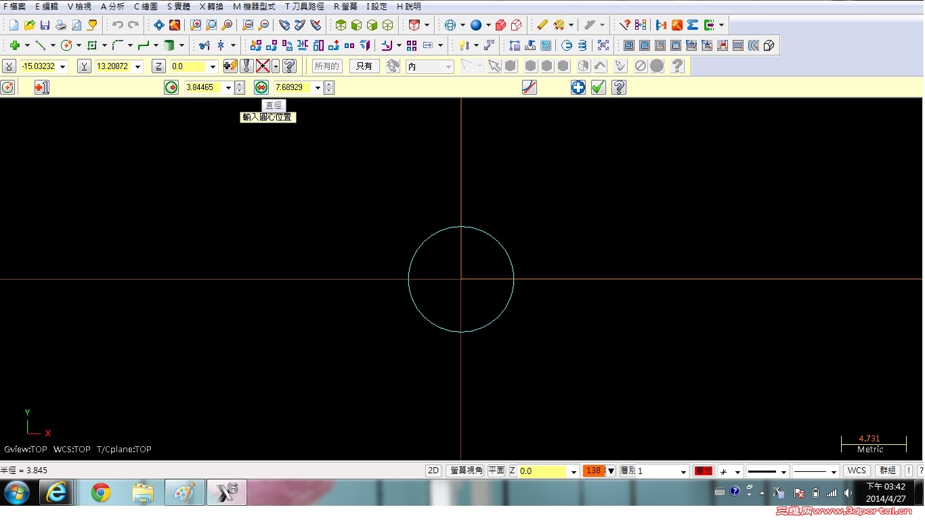925x520 pixels.
Task: Open Google Chrome from the taskbar
Action: pos(101,493)
